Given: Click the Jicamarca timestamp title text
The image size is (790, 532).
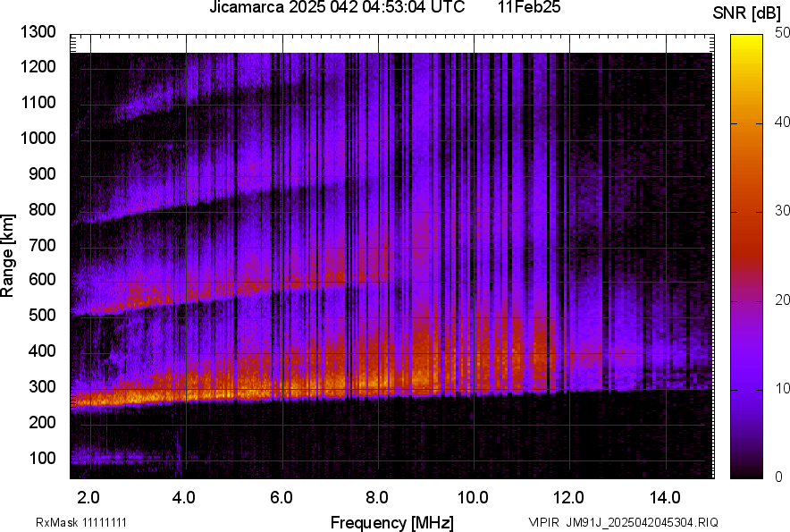Looking at the screenshot, I should click(337, 8).
